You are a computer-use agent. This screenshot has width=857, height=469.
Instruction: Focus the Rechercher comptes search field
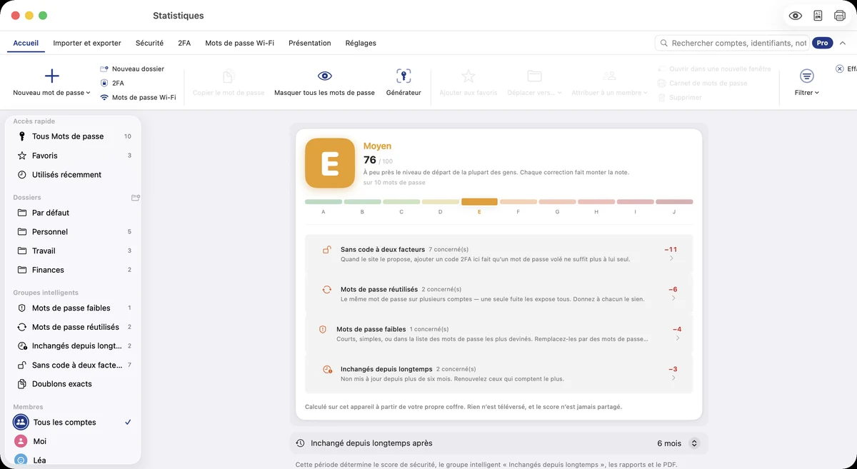click(733, 43)
